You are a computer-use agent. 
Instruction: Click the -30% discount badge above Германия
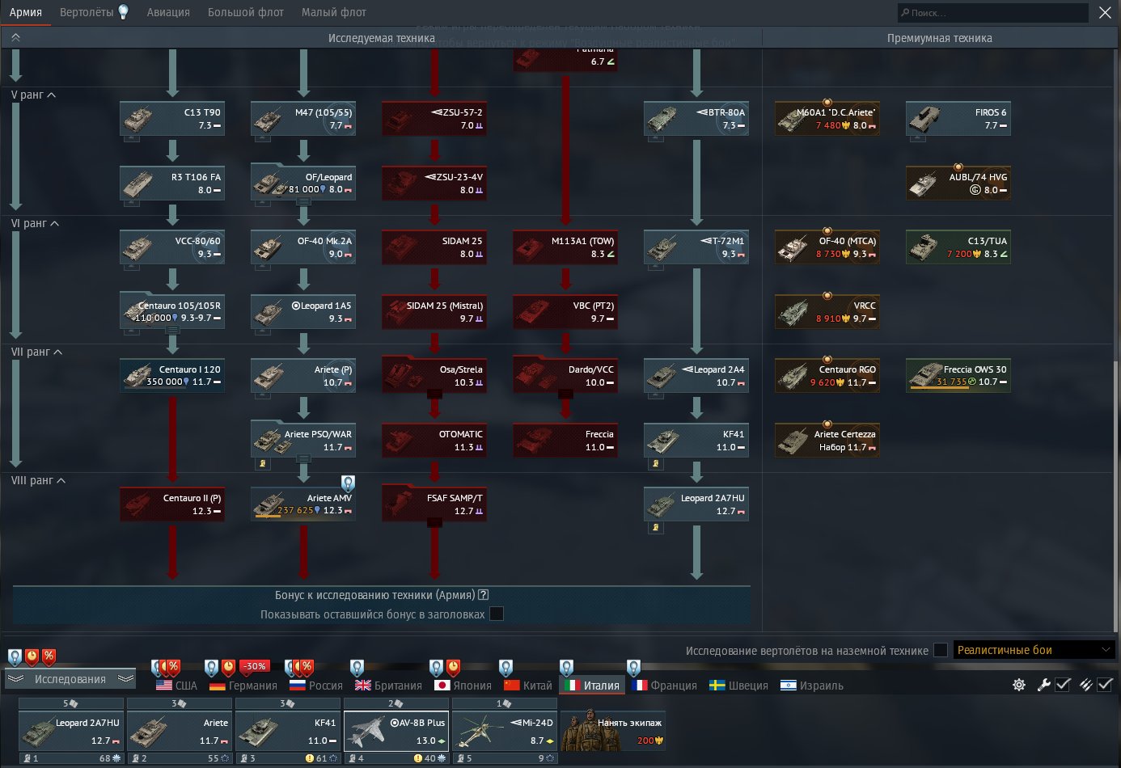pyautogui.click(x=254, y=667)
